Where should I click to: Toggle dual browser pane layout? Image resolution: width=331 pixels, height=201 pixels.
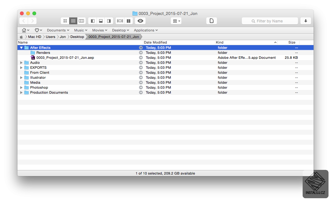pos(128,21)
